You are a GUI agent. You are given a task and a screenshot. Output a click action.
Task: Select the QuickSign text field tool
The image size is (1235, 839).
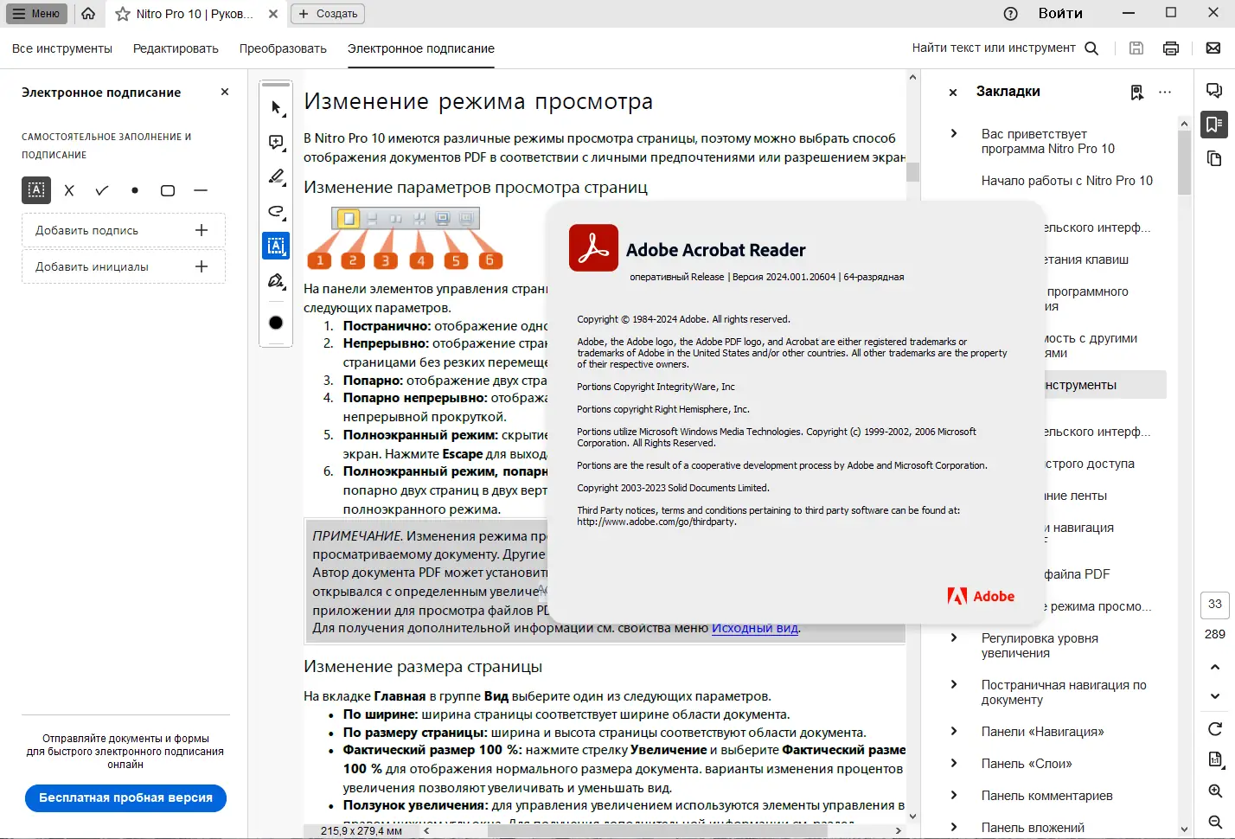tap(275, 246)
